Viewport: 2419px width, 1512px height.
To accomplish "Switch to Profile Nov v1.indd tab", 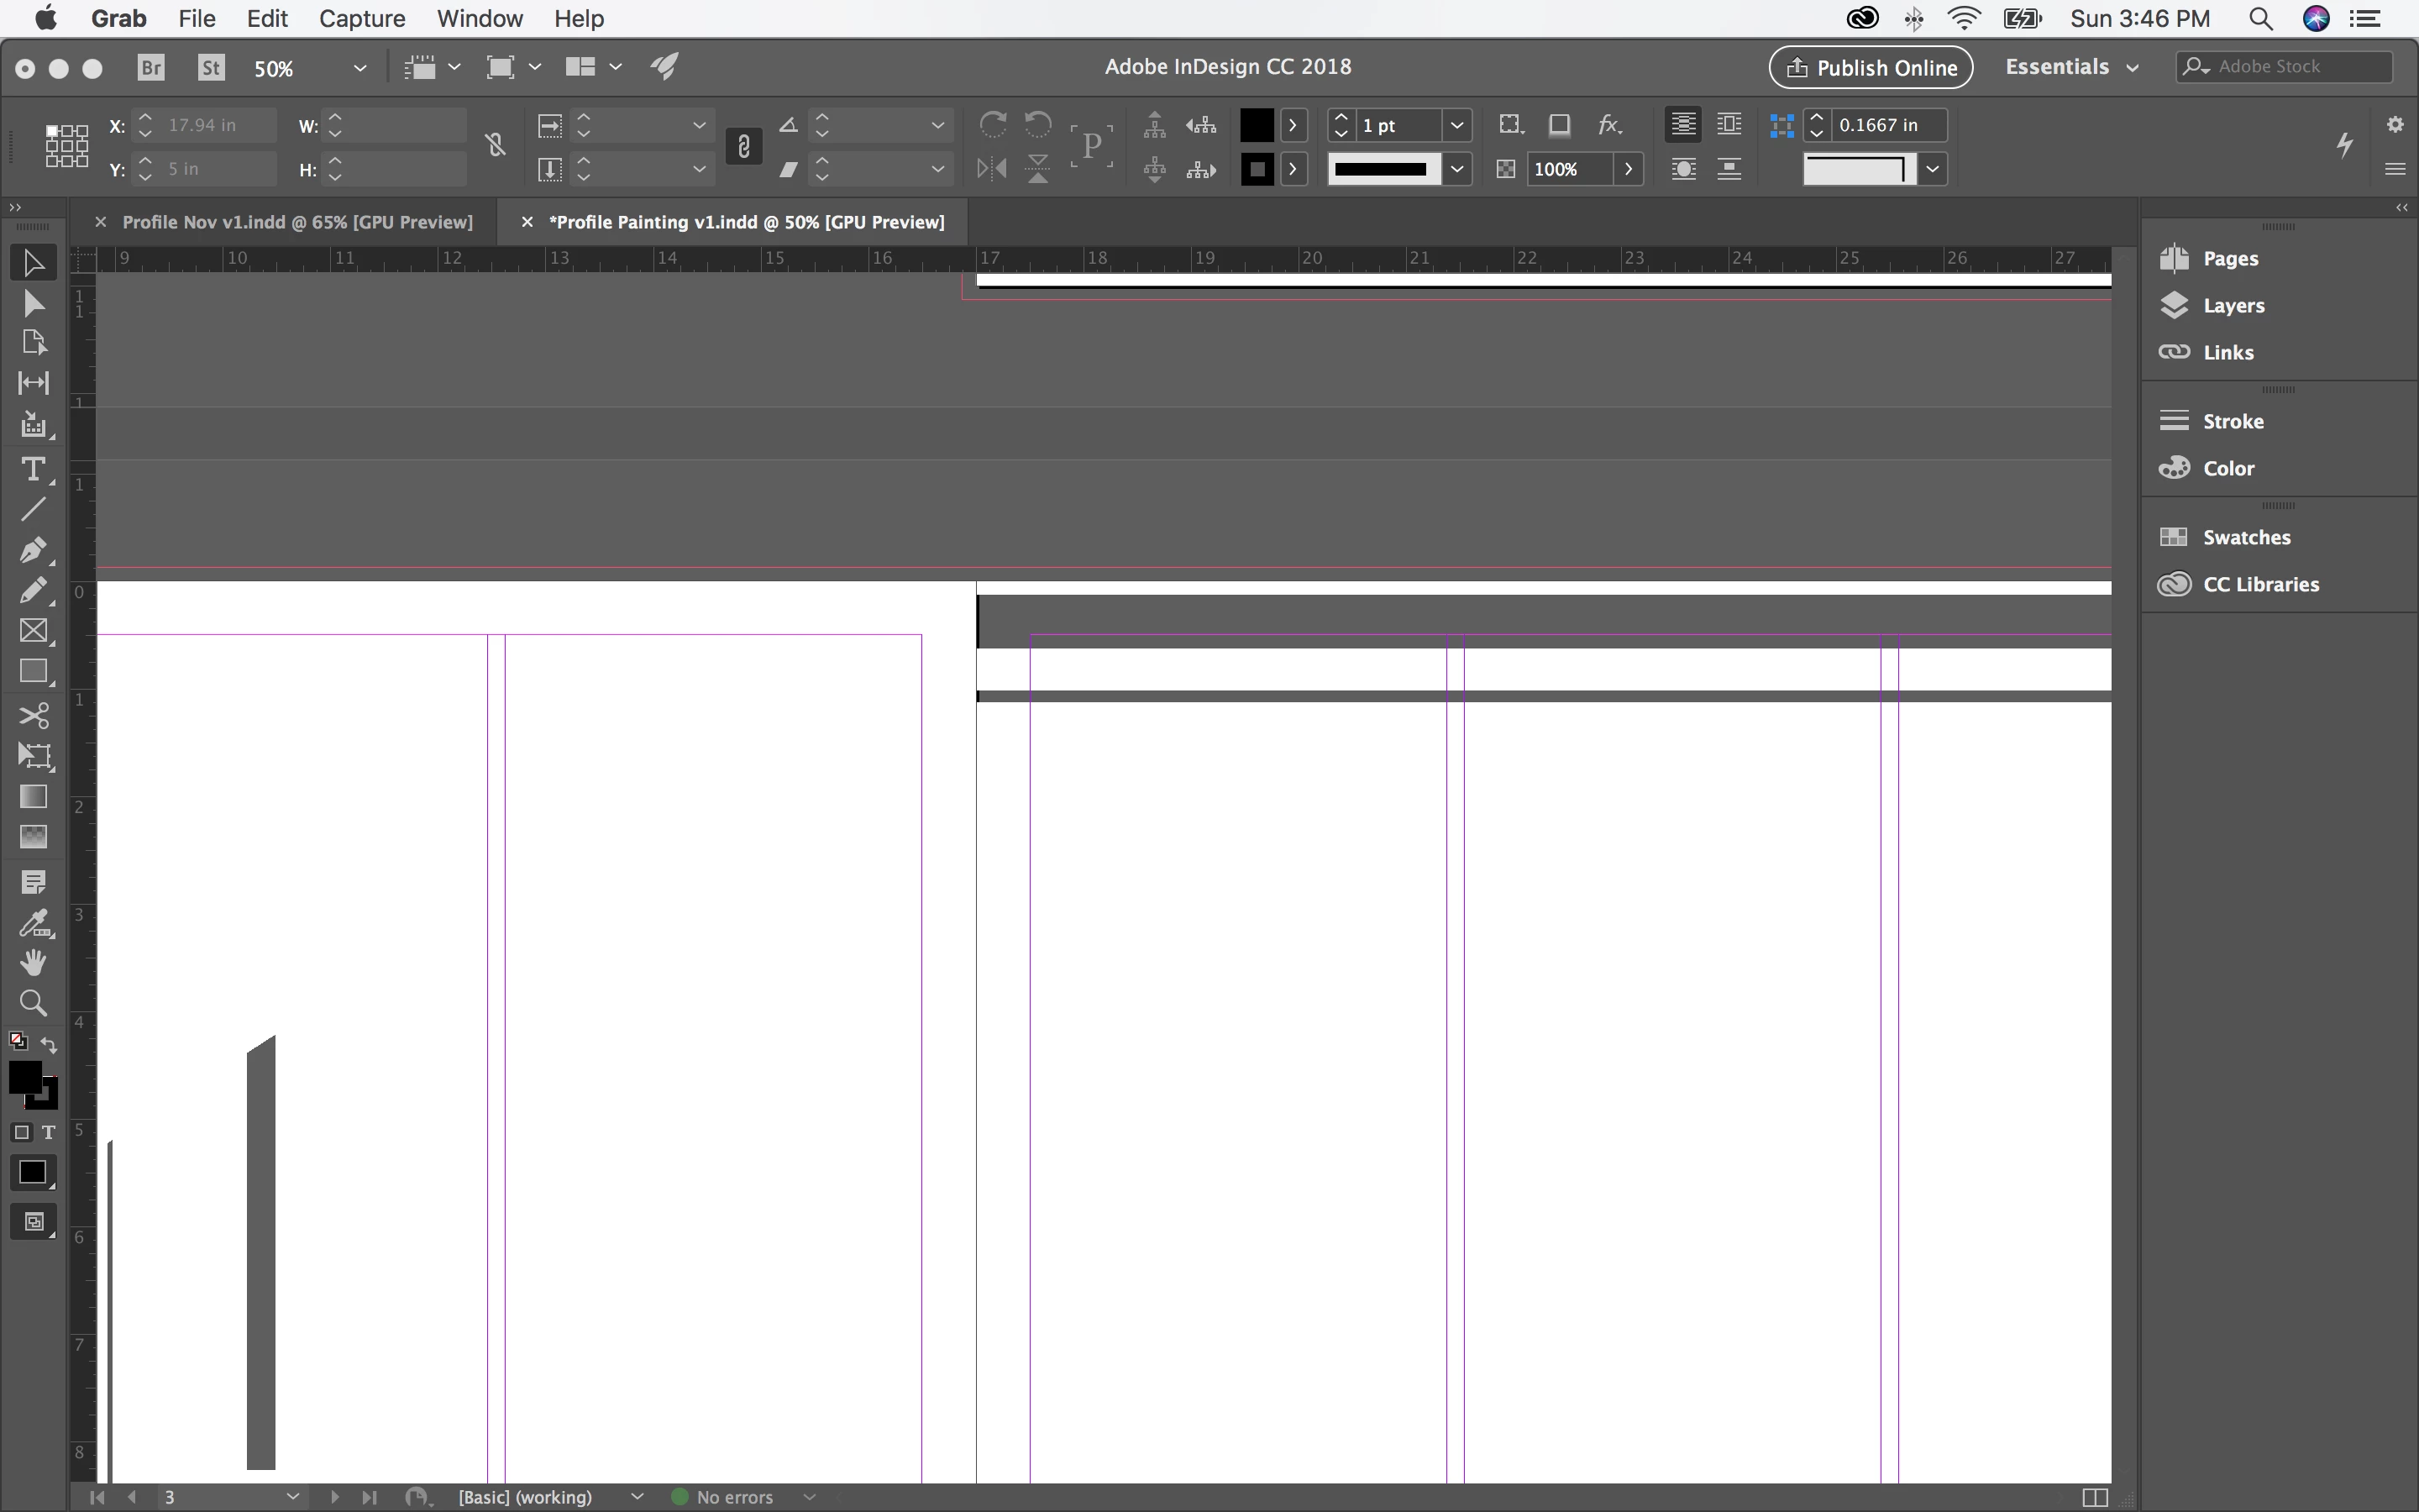I will 296,222.
